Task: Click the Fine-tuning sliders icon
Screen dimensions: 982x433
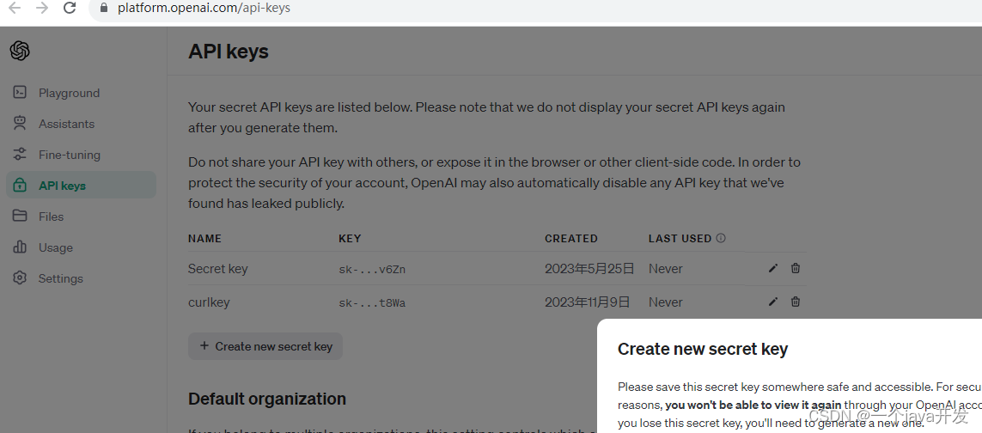Action: pos(20,154)
